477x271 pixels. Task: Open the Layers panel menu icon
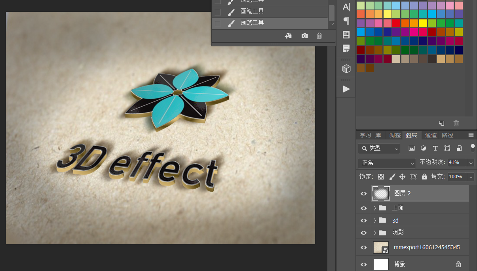pos(471,135)
